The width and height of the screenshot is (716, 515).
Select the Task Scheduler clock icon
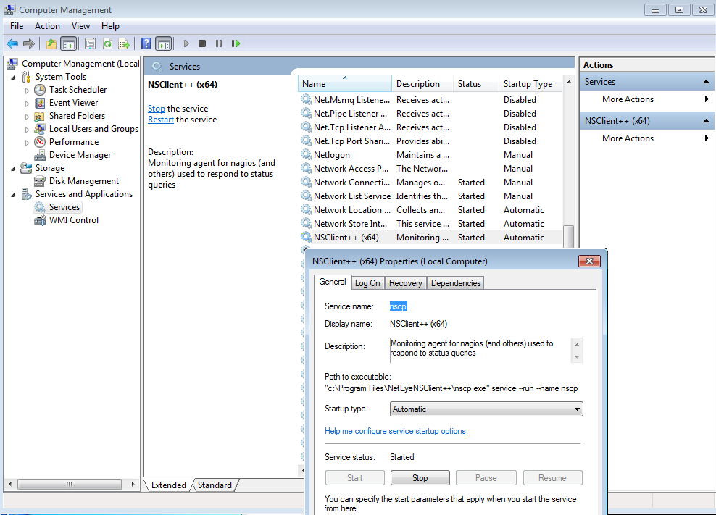click(40, 90)
